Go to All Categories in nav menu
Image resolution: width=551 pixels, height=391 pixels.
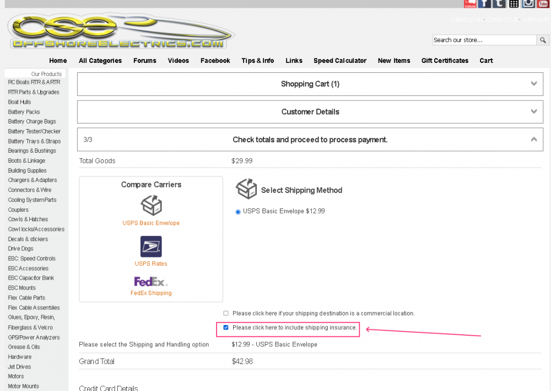coord(100,61)
